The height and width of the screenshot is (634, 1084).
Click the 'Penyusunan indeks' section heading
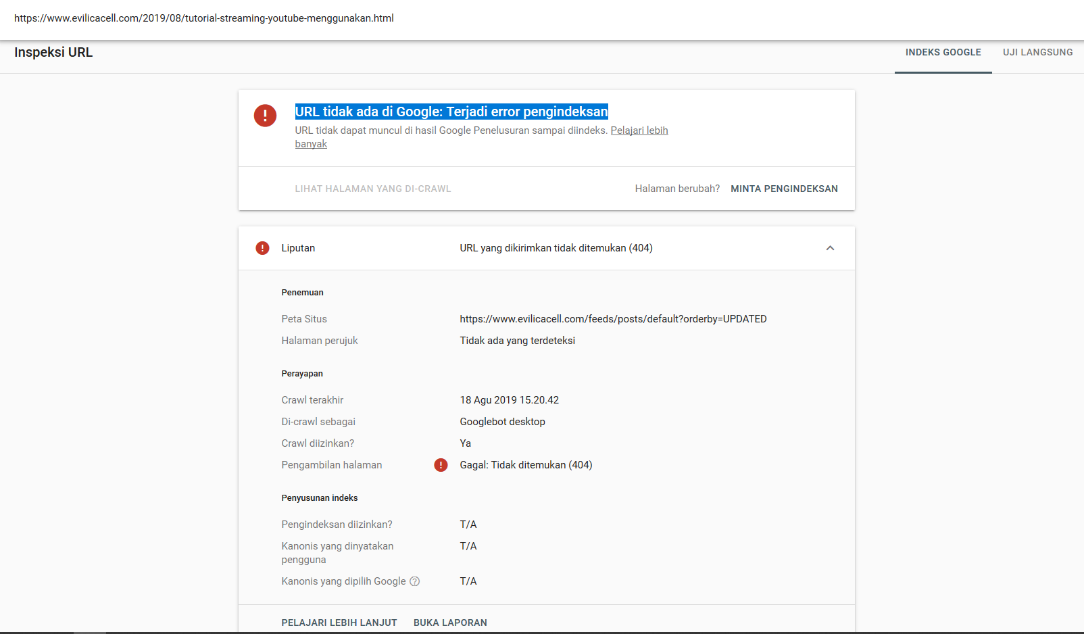click(x=320, y=498)
